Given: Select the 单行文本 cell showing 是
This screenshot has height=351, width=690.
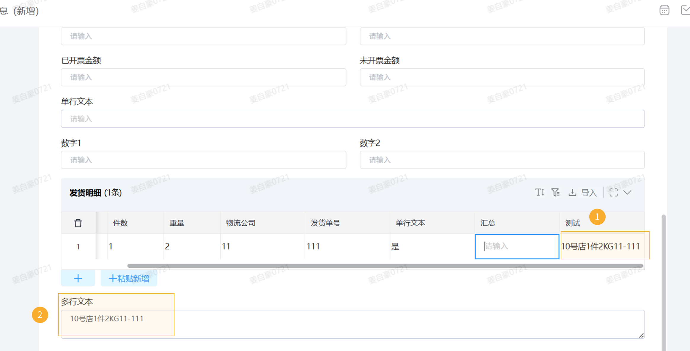Looking at the screenshot, I should point(432,246).
